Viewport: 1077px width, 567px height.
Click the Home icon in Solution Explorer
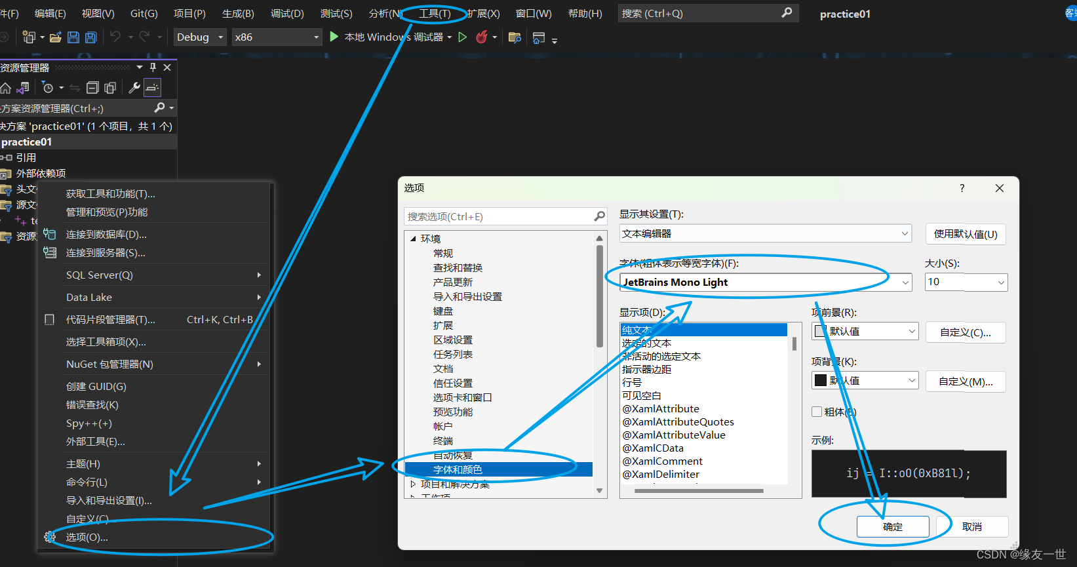[x=6, y=88]
